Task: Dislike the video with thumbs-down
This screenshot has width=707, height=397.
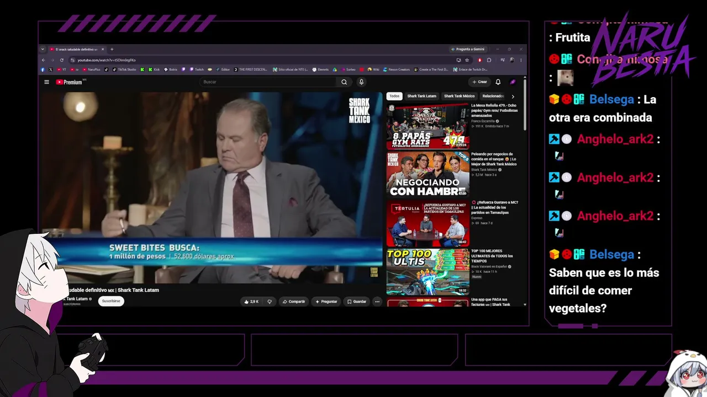Action: tap(270, 302)
